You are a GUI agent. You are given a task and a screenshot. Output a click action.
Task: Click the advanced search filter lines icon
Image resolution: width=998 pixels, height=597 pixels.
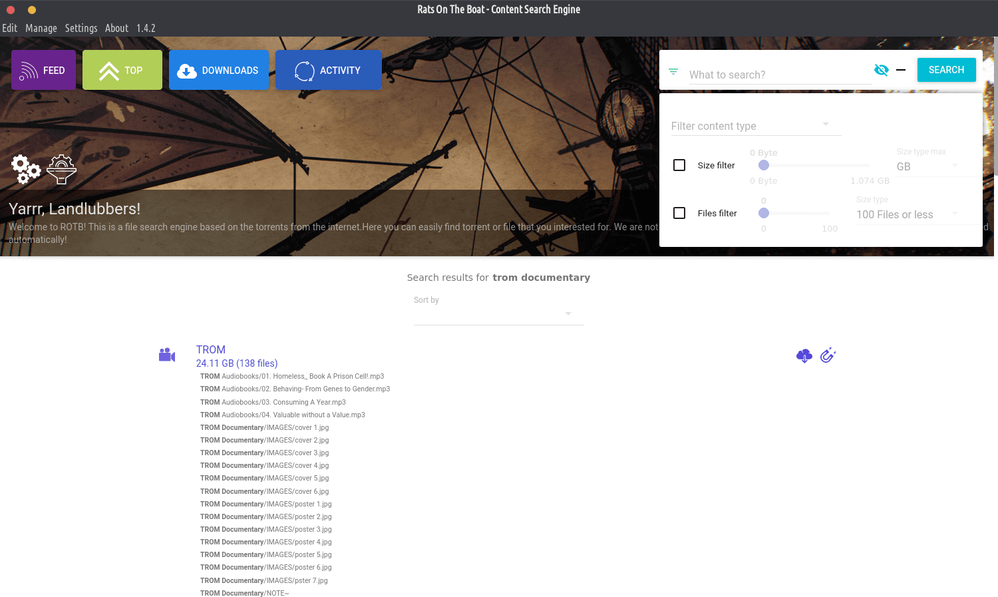[x=673, y=72]
